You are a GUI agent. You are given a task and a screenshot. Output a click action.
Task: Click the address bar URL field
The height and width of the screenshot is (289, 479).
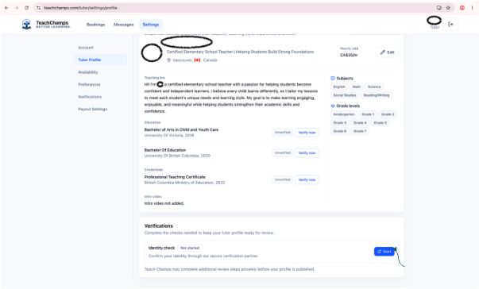[235, 8]
